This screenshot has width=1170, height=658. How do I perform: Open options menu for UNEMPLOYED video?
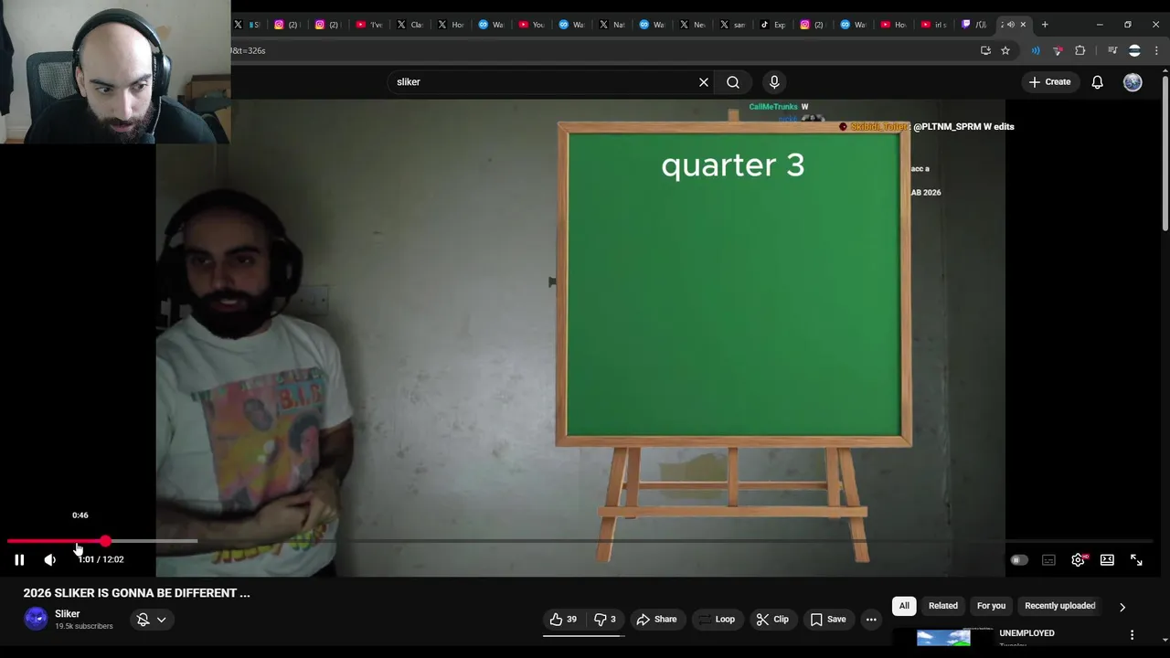click(x=1132, y=635)
